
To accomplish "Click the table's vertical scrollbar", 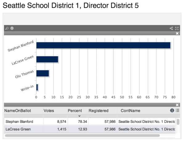I will click(x=178, y=122).
